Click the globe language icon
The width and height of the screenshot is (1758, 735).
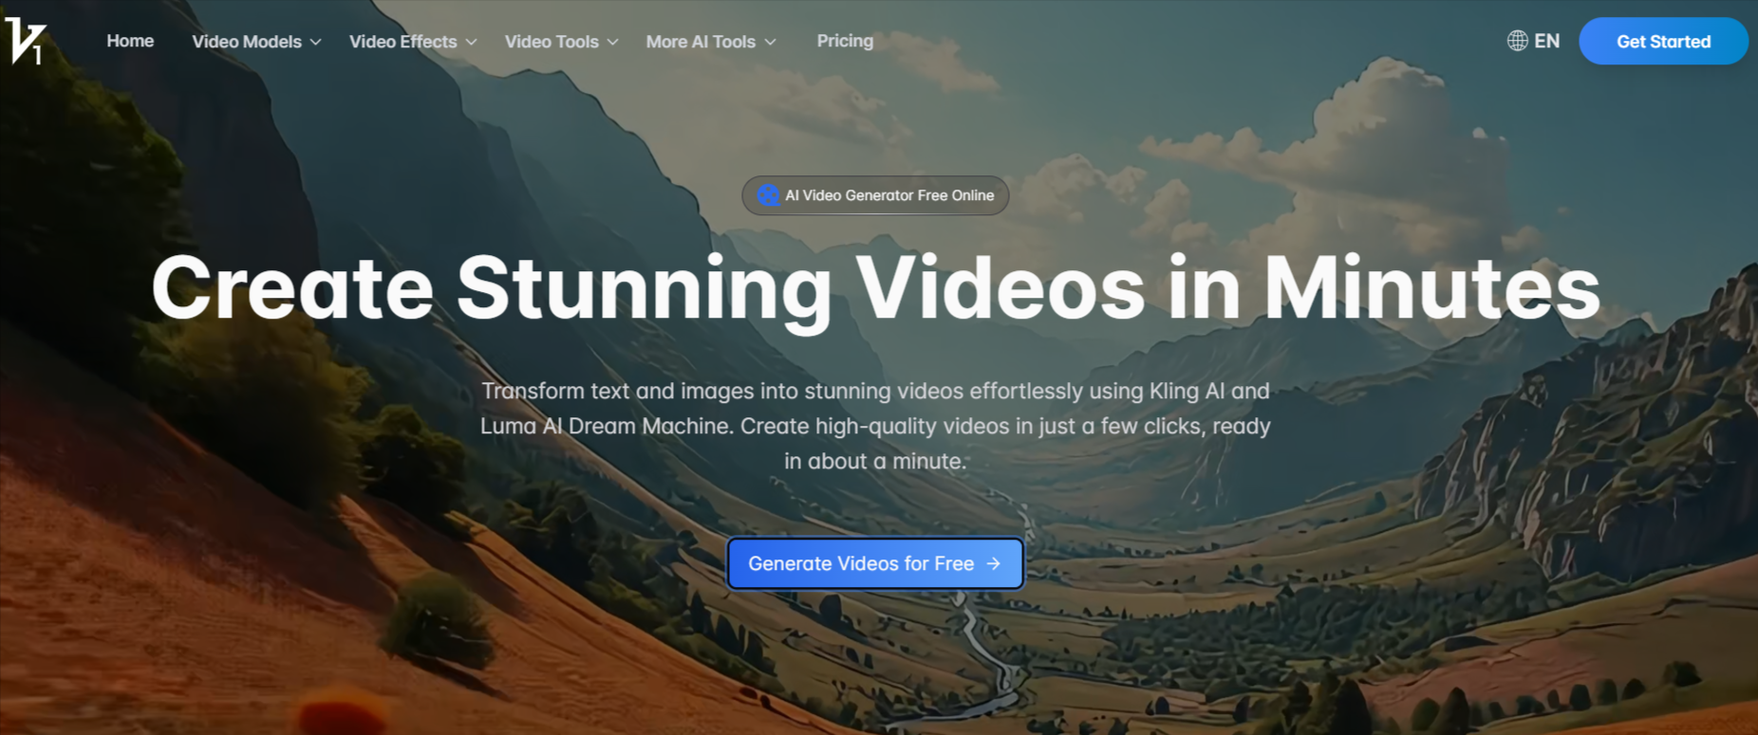1518,41
